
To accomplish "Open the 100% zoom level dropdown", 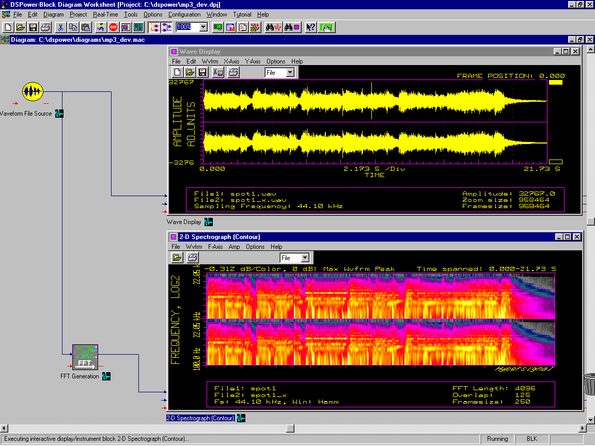I will 203,27.
